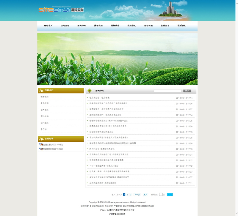
Task: Click the green tree icon beside 新闻中心
Action: point(90,91)
